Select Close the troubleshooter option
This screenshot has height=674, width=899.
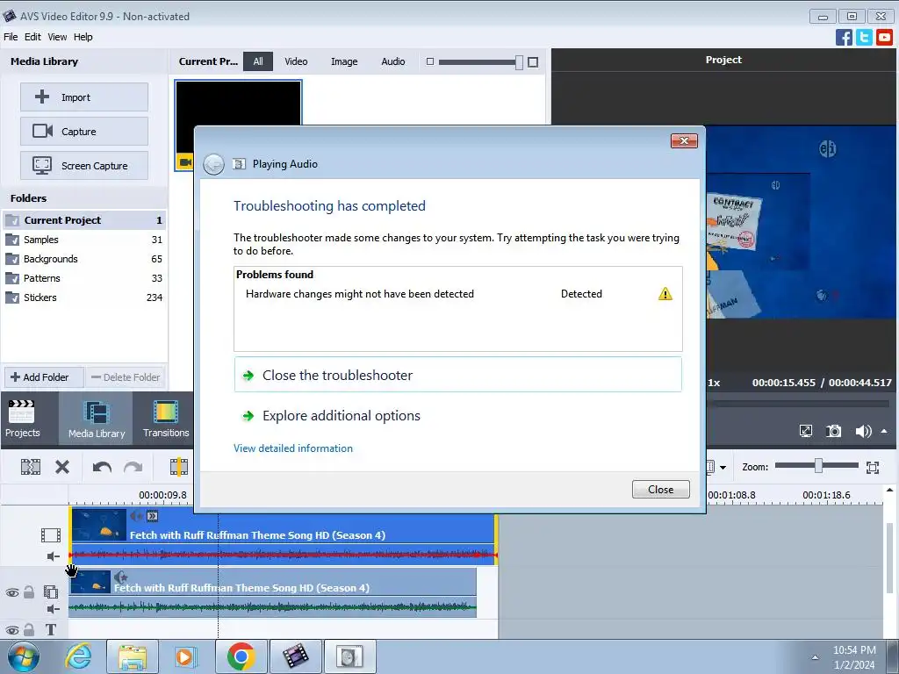pyautogui.click(x=457, y=375)
